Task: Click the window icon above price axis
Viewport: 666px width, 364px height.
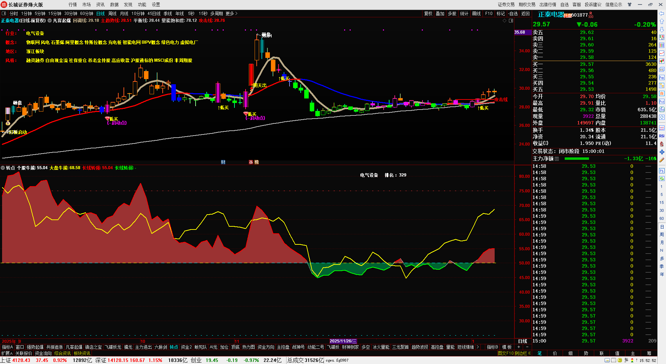Action: pos(511,21)
